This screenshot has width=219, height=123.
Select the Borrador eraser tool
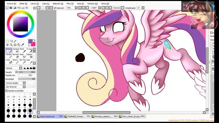point(16,56)
